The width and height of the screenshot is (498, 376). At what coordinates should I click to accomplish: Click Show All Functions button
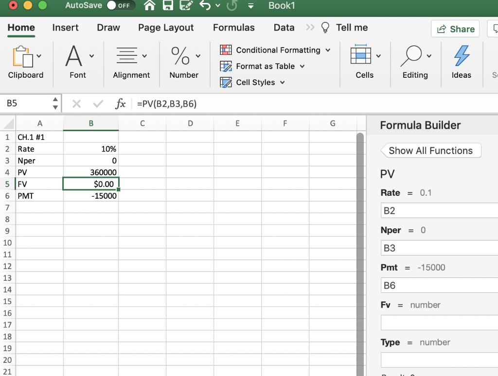[431, 151]
